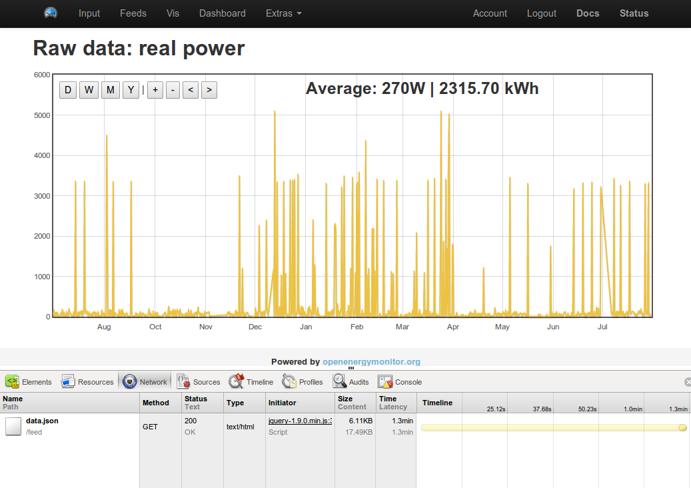Open the Resources devtools panel icon
Image resolution: width=691 pixels, height=488 pixels.
pyautogui.click(x=68, y=382)
